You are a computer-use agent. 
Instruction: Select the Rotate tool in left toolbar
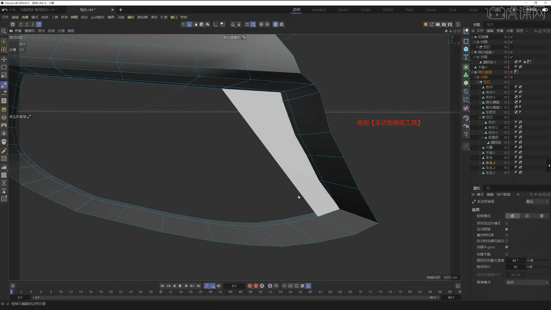coord(4,67)
